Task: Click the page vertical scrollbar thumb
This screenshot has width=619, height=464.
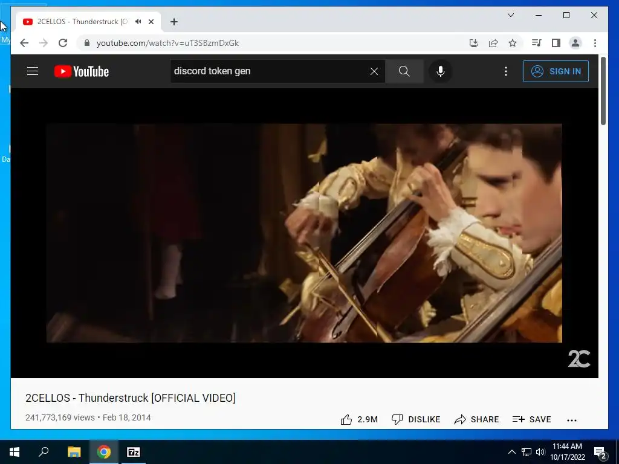Action: click(603, 91)
